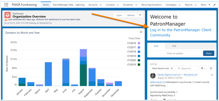219x101 pixels.
Task: Open the feed post actions arrow
Action: 212,75
